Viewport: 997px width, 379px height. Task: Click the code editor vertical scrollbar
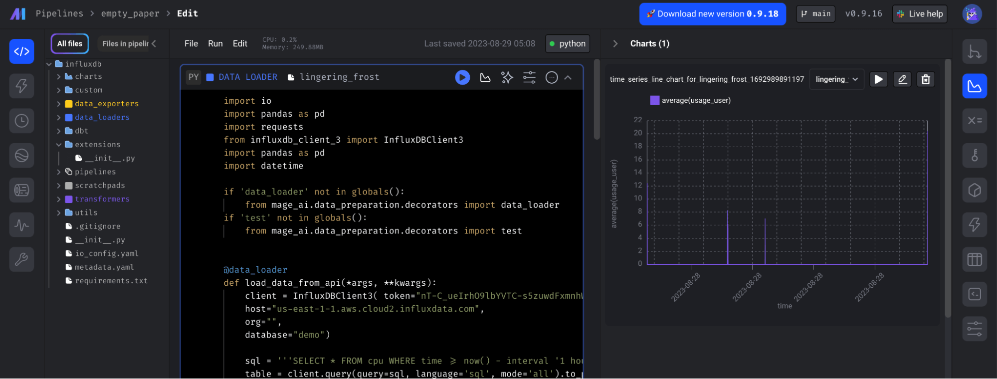tap(597, 100)
